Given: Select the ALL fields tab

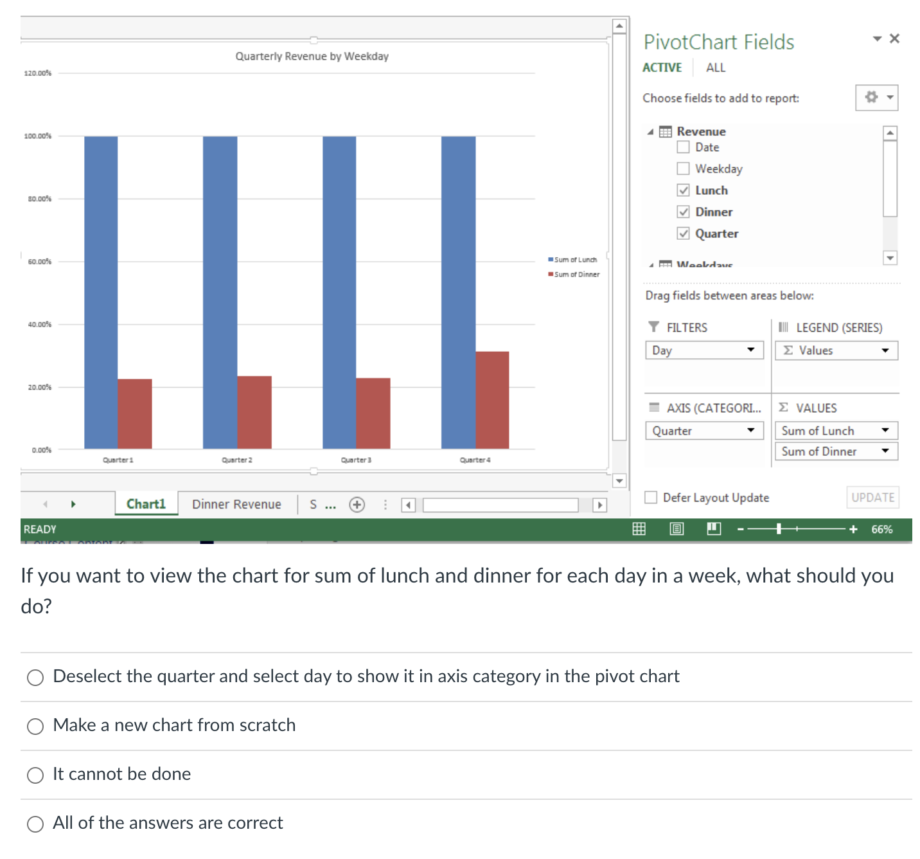Looking at the screenshot, I should pos(716,68).
